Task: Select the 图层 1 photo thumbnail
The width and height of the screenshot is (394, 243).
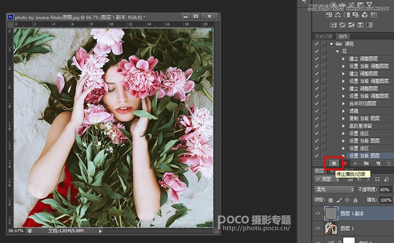Action: pyautogui.click(x=331, y=228)
